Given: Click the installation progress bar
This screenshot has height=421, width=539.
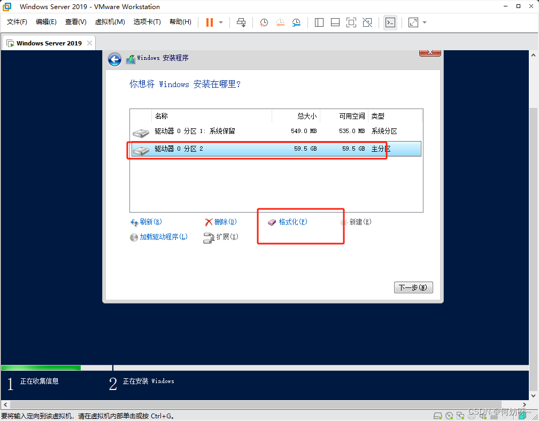Looking at the screenshot, I should pos(265,368).
